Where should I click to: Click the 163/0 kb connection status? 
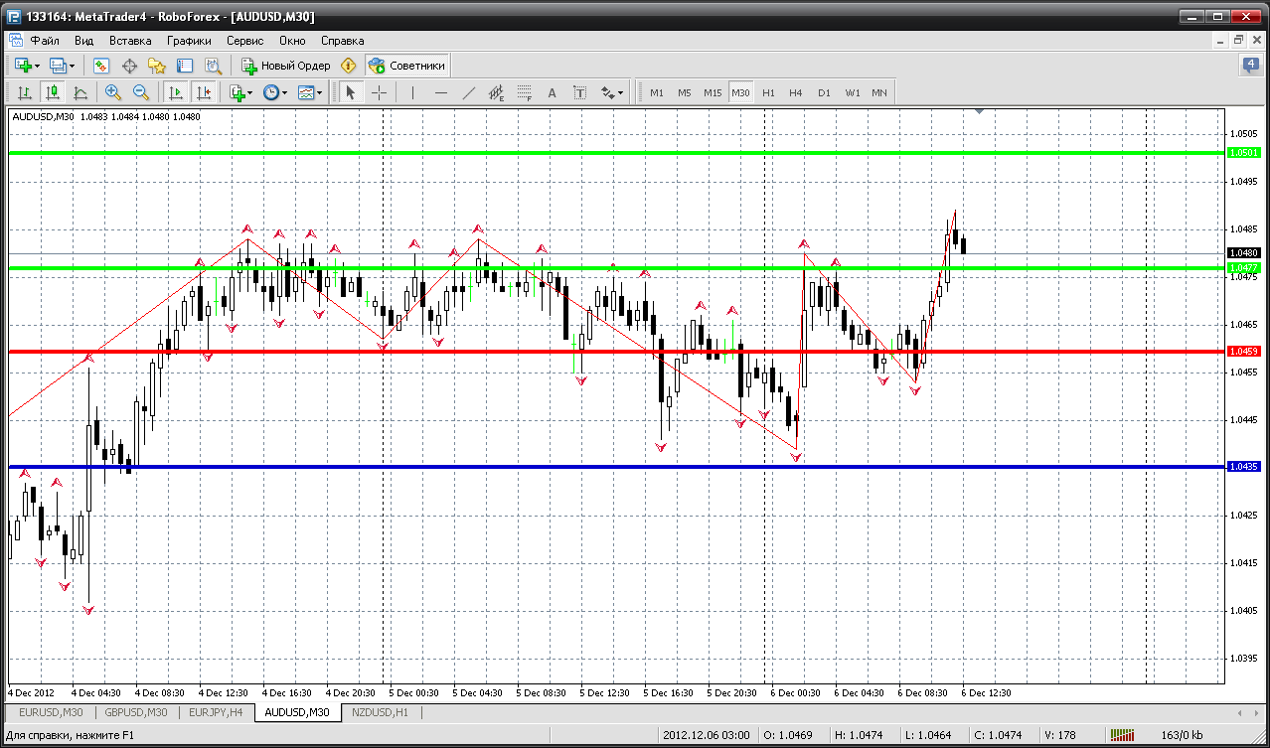click(1181, 736)
